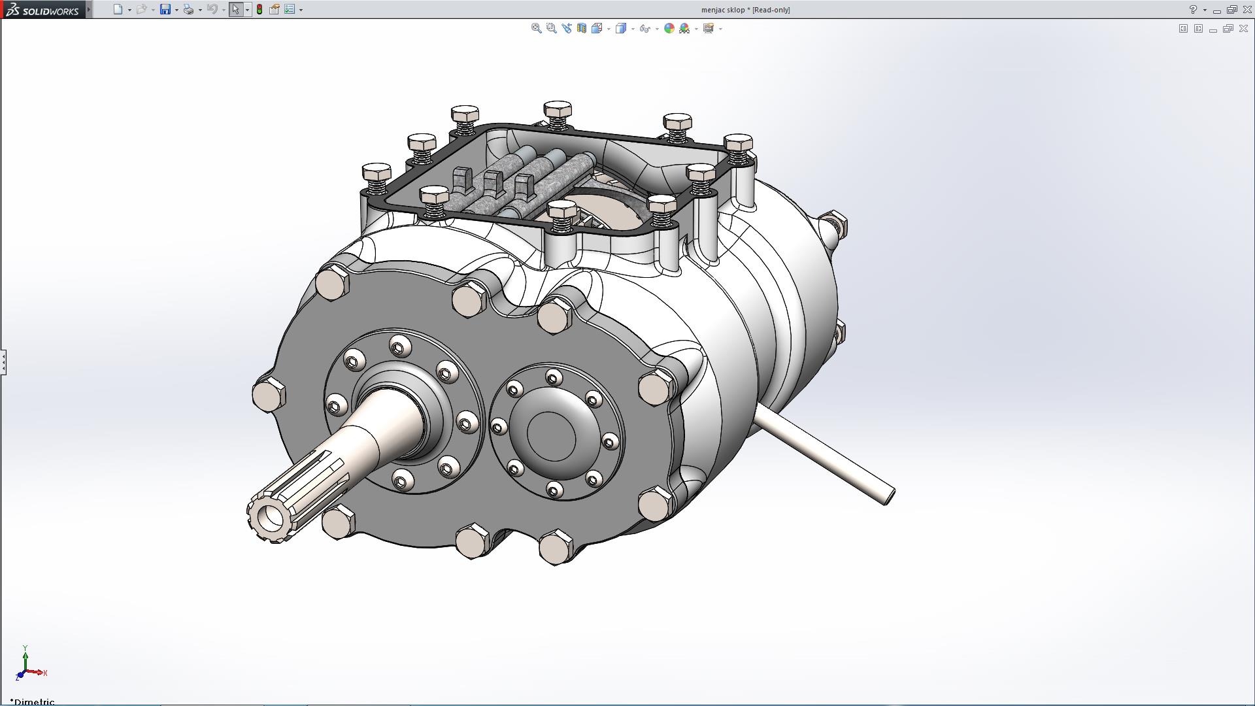Click the Rebuild traffic light icon
This screenshot has height=706, width=1255.
259,9
